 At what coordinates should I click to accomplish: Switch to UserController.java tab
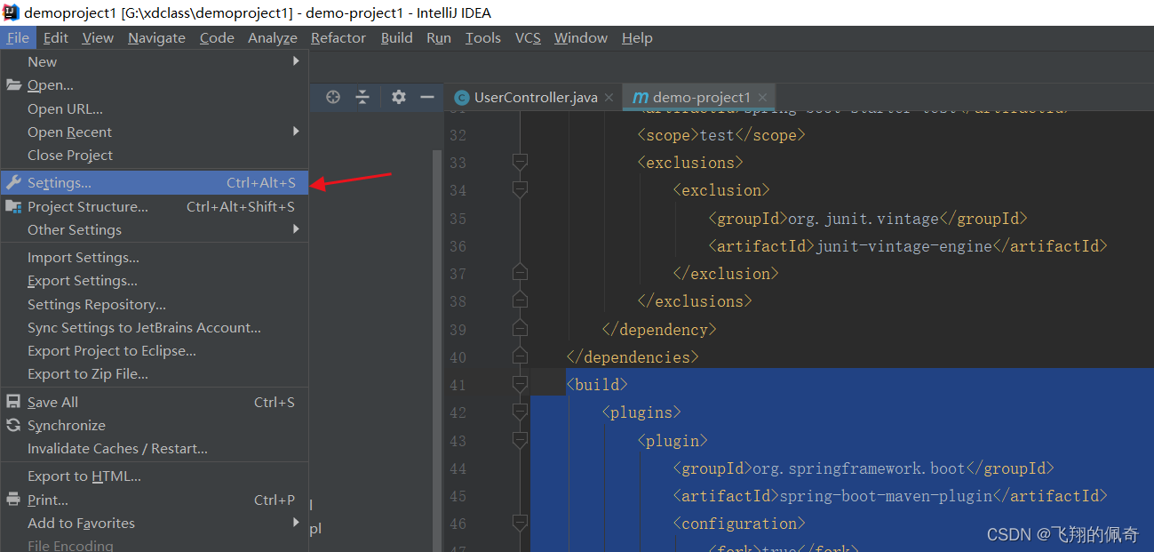pos(533,98)
